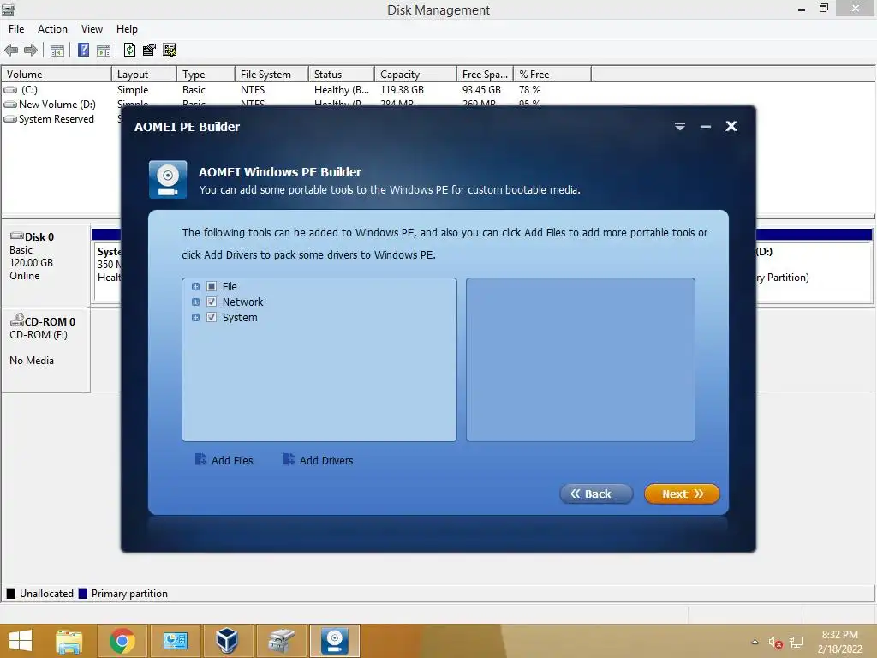Sort by Volume column header
Viewport: 877px width, 658px height.
point(57,74)
